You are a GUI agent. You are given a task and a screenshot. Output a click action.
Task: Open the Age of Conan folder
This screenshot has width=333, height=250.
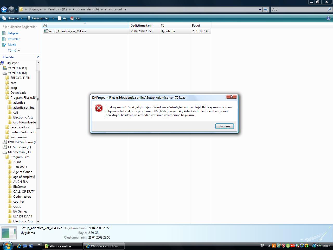(23, 172)
